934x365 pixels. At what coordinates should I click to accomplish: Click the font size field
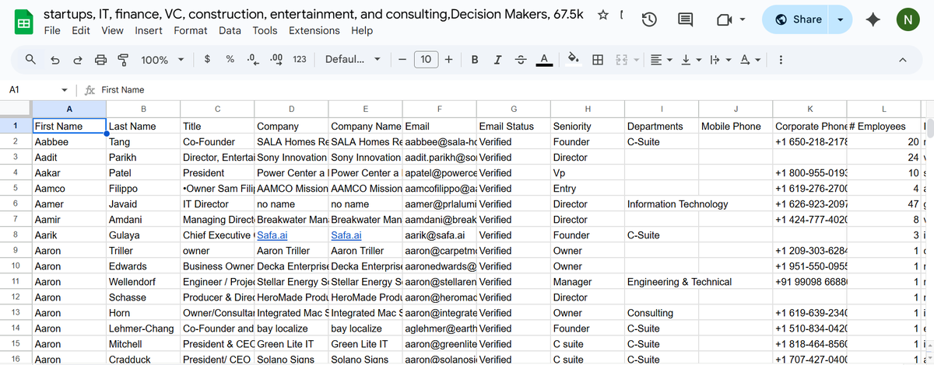tap(426, 59)
